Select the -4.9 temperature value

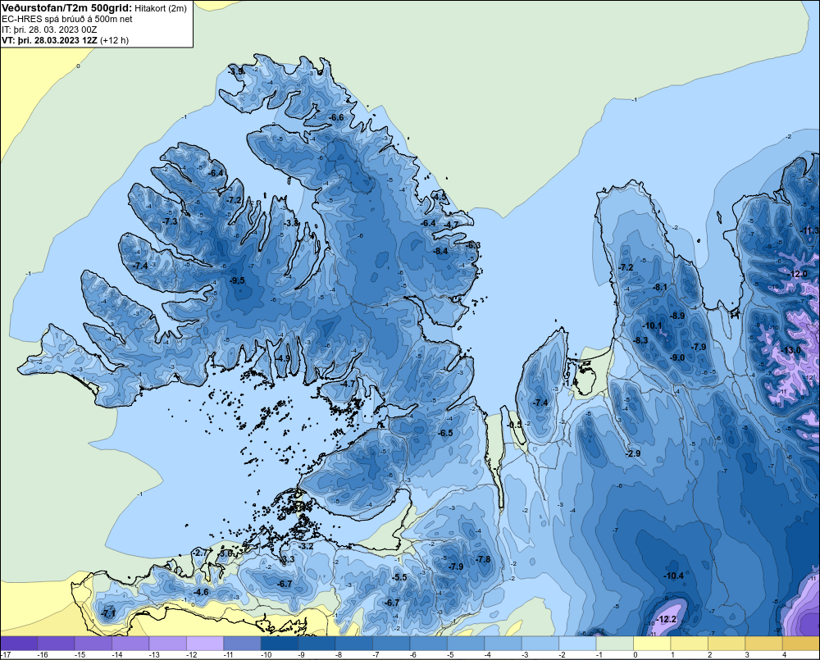[282, 359]
